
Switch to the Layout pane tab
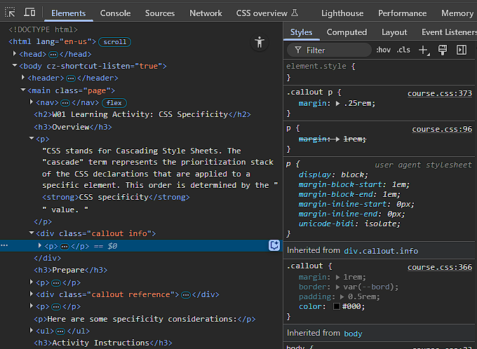[x=394, y=32]
